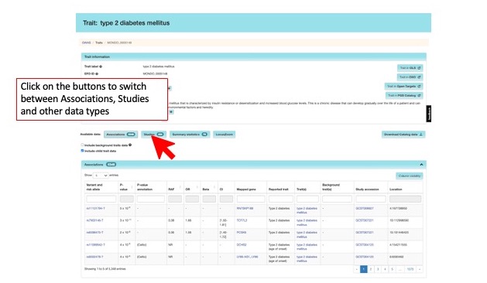Viewport: 487px width, 283px height.
Task: Click info icon next to background traits data
Action: point(130,145)
